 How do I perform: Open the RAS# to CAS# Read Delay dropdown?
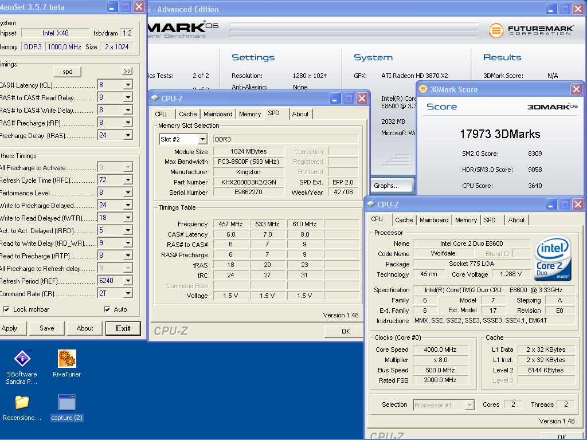pyautogui.click(x=128, y=97)
